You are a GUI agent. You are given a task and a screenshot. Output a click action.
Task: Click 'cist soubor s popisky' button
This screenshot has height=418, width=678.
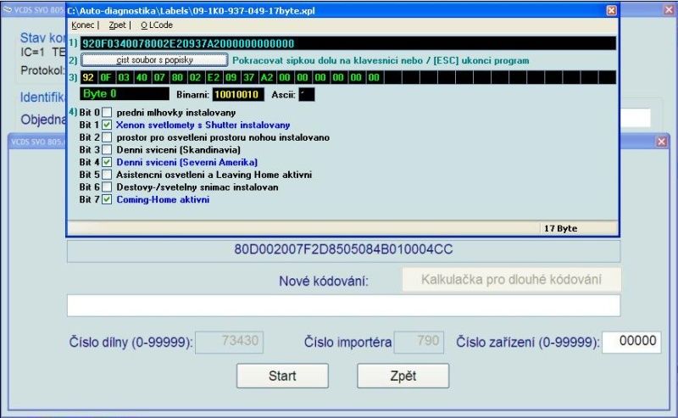(x=154, y=60)
